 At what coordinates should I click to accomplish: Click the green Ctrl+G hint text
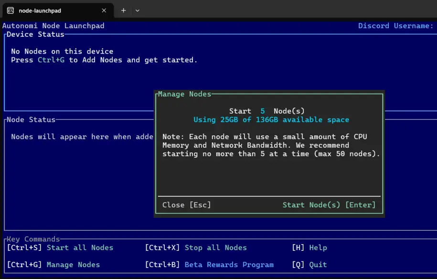tap(51, 60)
